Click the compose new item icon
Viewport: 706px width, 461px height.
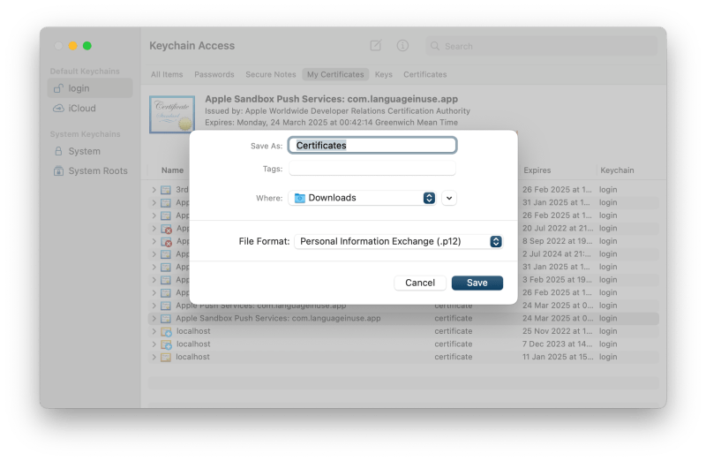tap(376, 46)
